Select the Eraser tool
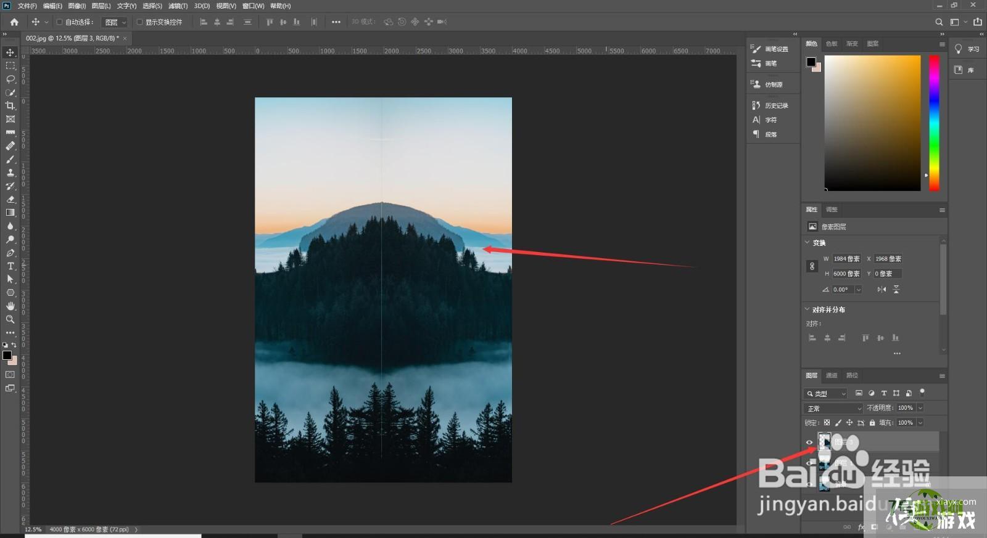This screenshot has width=987, height=538. (x=10, y=199)
